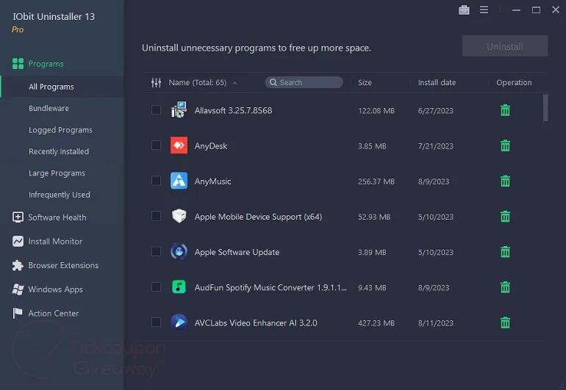Click the Programs grid icon

click(18, 63)
